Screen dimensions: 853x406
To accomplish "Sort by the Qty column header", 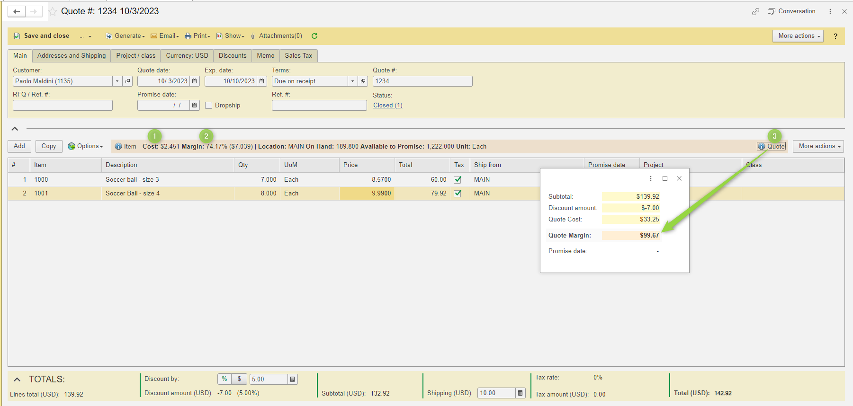I will tap(257, 165).
